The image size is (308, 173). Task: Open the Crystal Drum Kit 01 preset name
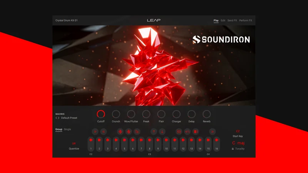coord(67,20)
